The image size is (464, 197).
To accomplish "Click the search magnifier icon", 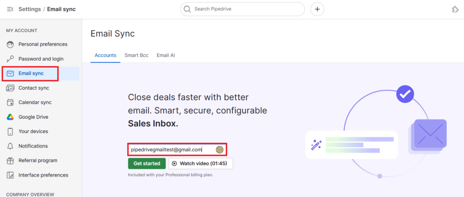I will coord(187,9).
